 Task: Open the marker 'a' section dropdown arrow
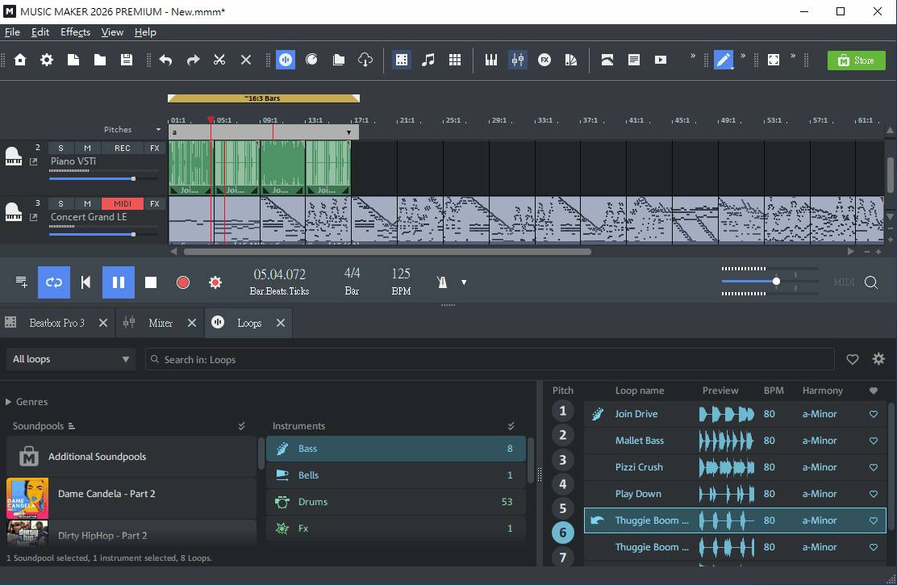tap(348, 133)
